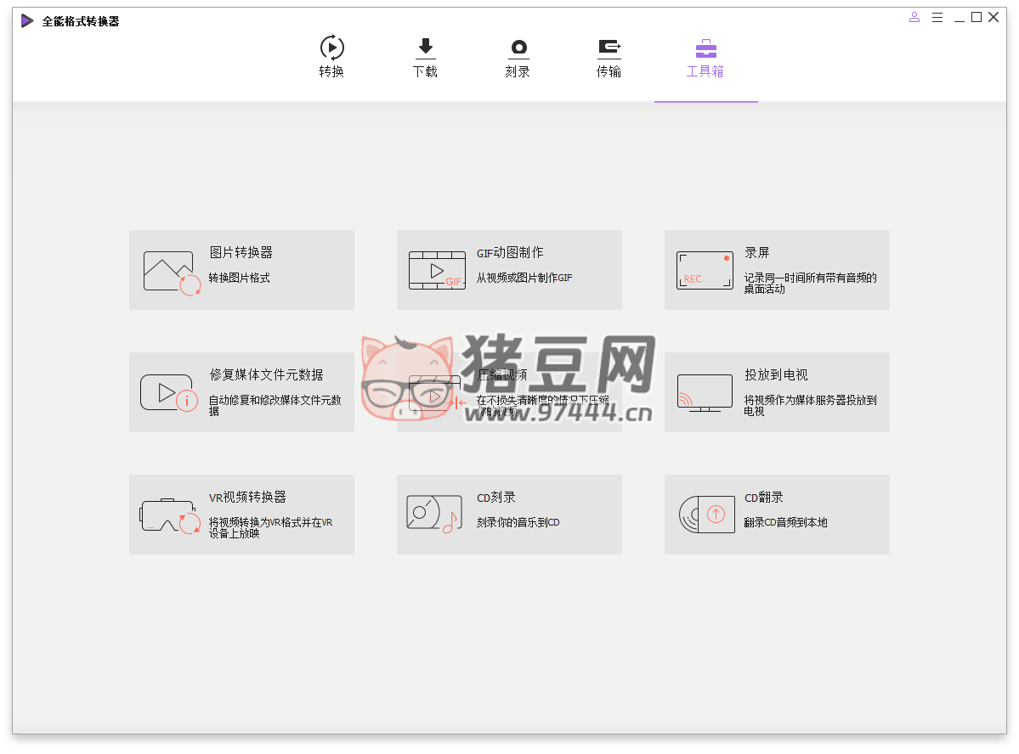Click the 录屏 title text
Viewport: 1019px width, 754px height.
[756, 253]
